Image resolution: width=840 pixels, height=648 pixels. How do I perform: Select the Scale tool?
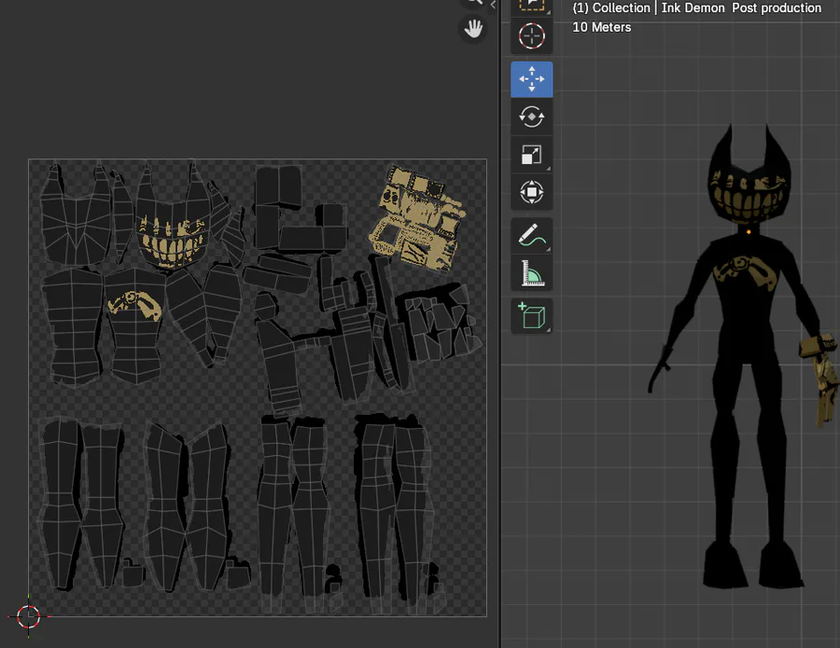(531, 155)
